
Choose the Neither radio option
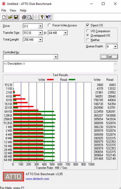coord(88,40)
